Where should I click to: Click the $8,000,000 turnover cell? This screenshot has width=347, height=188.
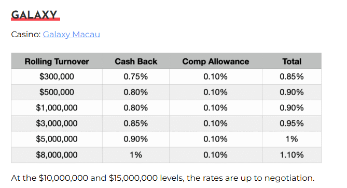[x=57, y=155]
